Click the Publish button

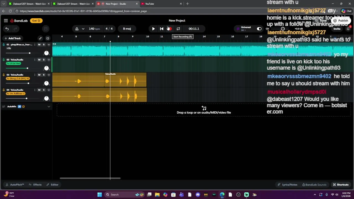click(x=341, y=21)
